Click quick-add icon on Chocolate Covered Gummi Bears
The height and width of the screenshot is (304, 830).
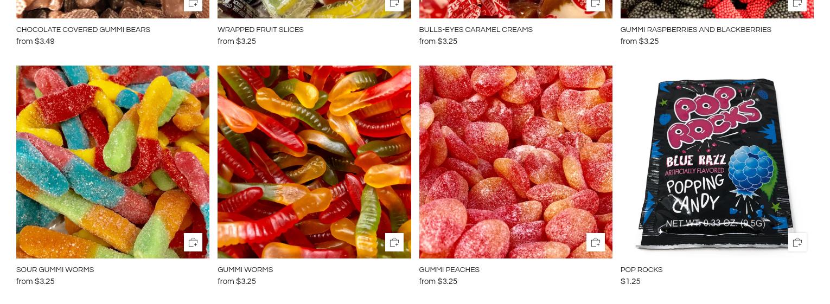coord(193,4)
